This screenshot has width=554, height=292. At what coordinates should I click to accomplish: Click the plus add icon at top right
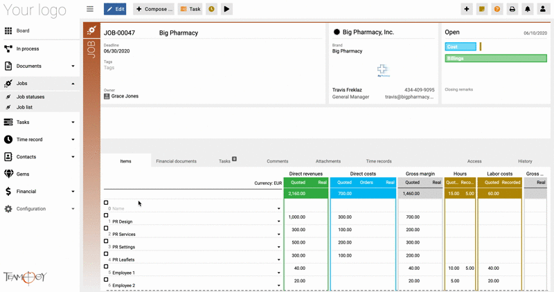(x=466, y=9)
